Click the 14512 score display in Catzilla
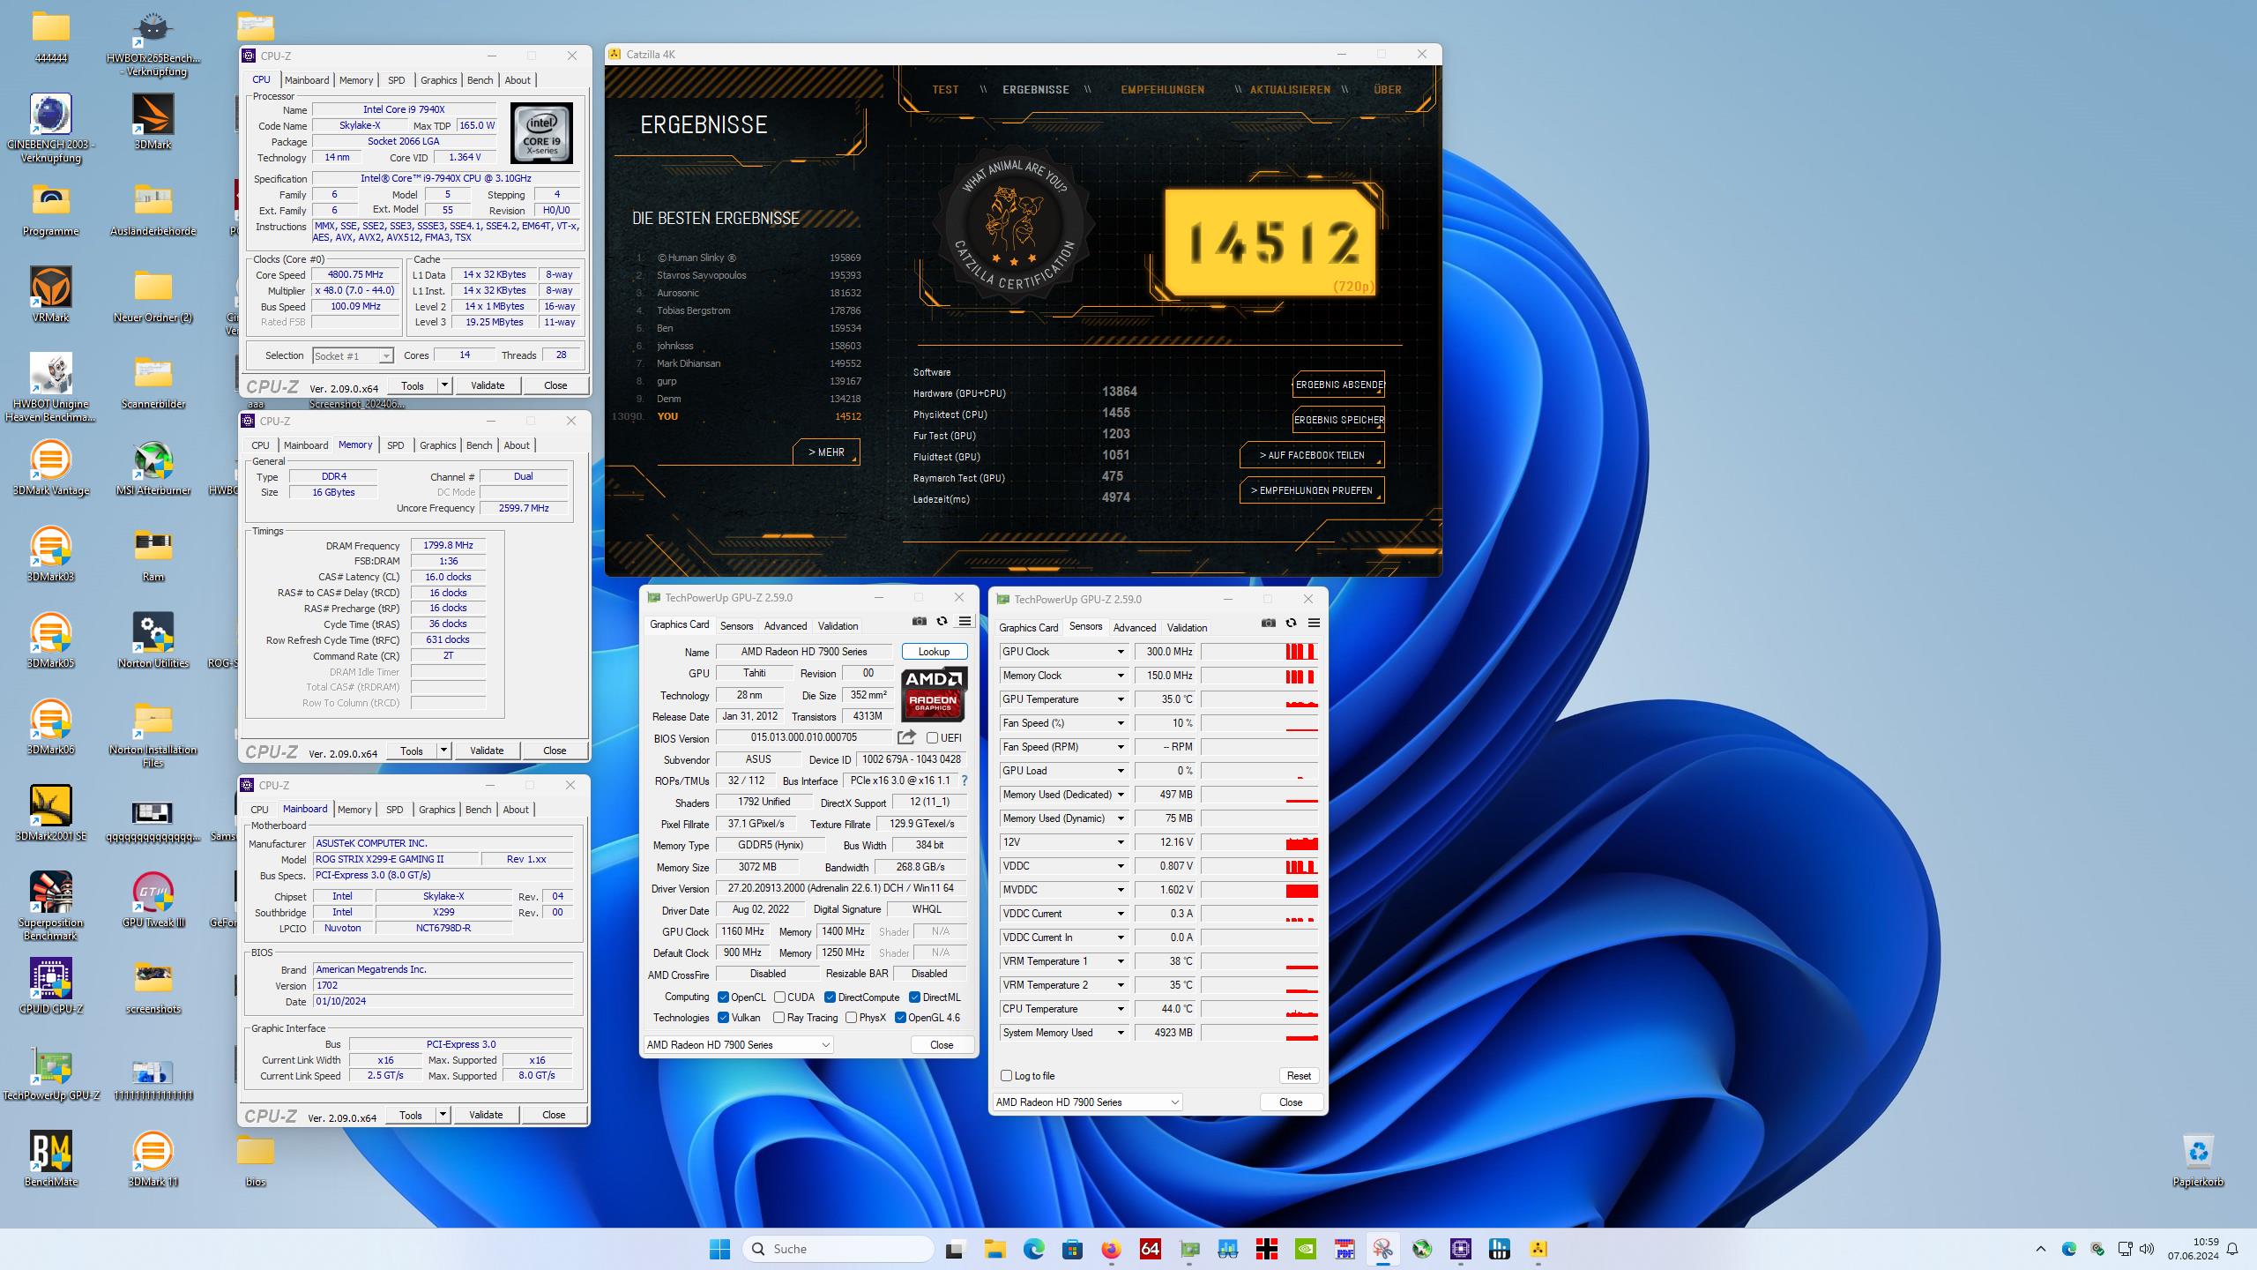 (1270, 243)
